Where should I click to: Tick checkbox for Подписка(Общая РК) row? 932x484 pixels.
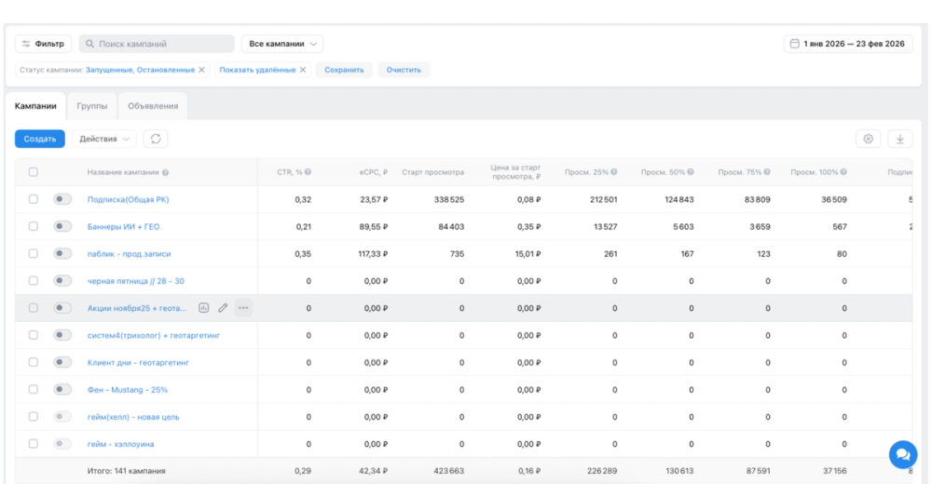[x=34, y=199]
